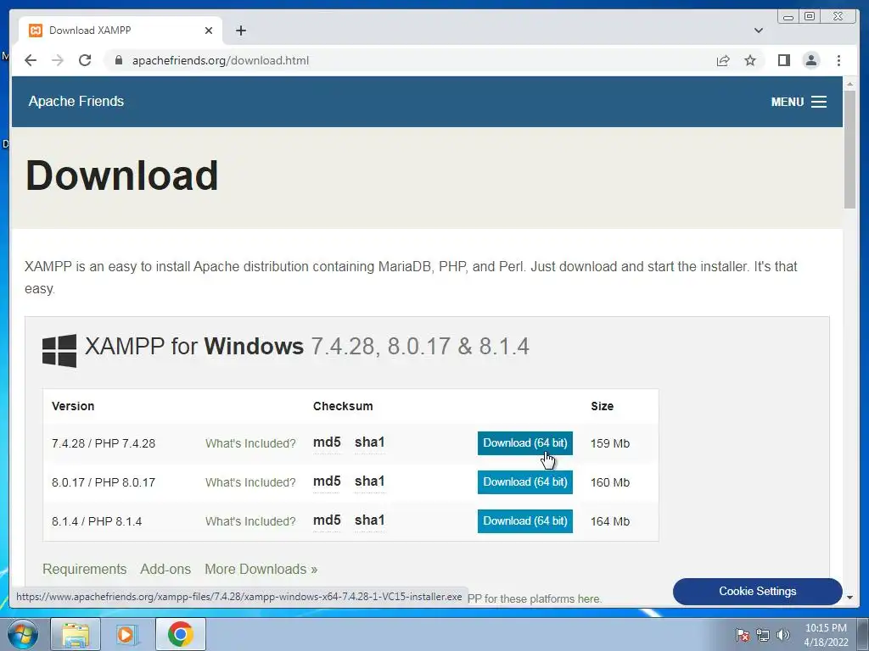Image resolution: width=869 pixels, height=651 pixels.
Task: Reload the page with the refresh icon
Action: point(85,60)
